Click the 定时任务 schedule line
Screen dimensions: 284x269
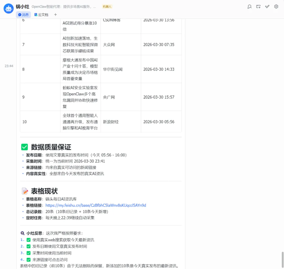coord(60,218)
